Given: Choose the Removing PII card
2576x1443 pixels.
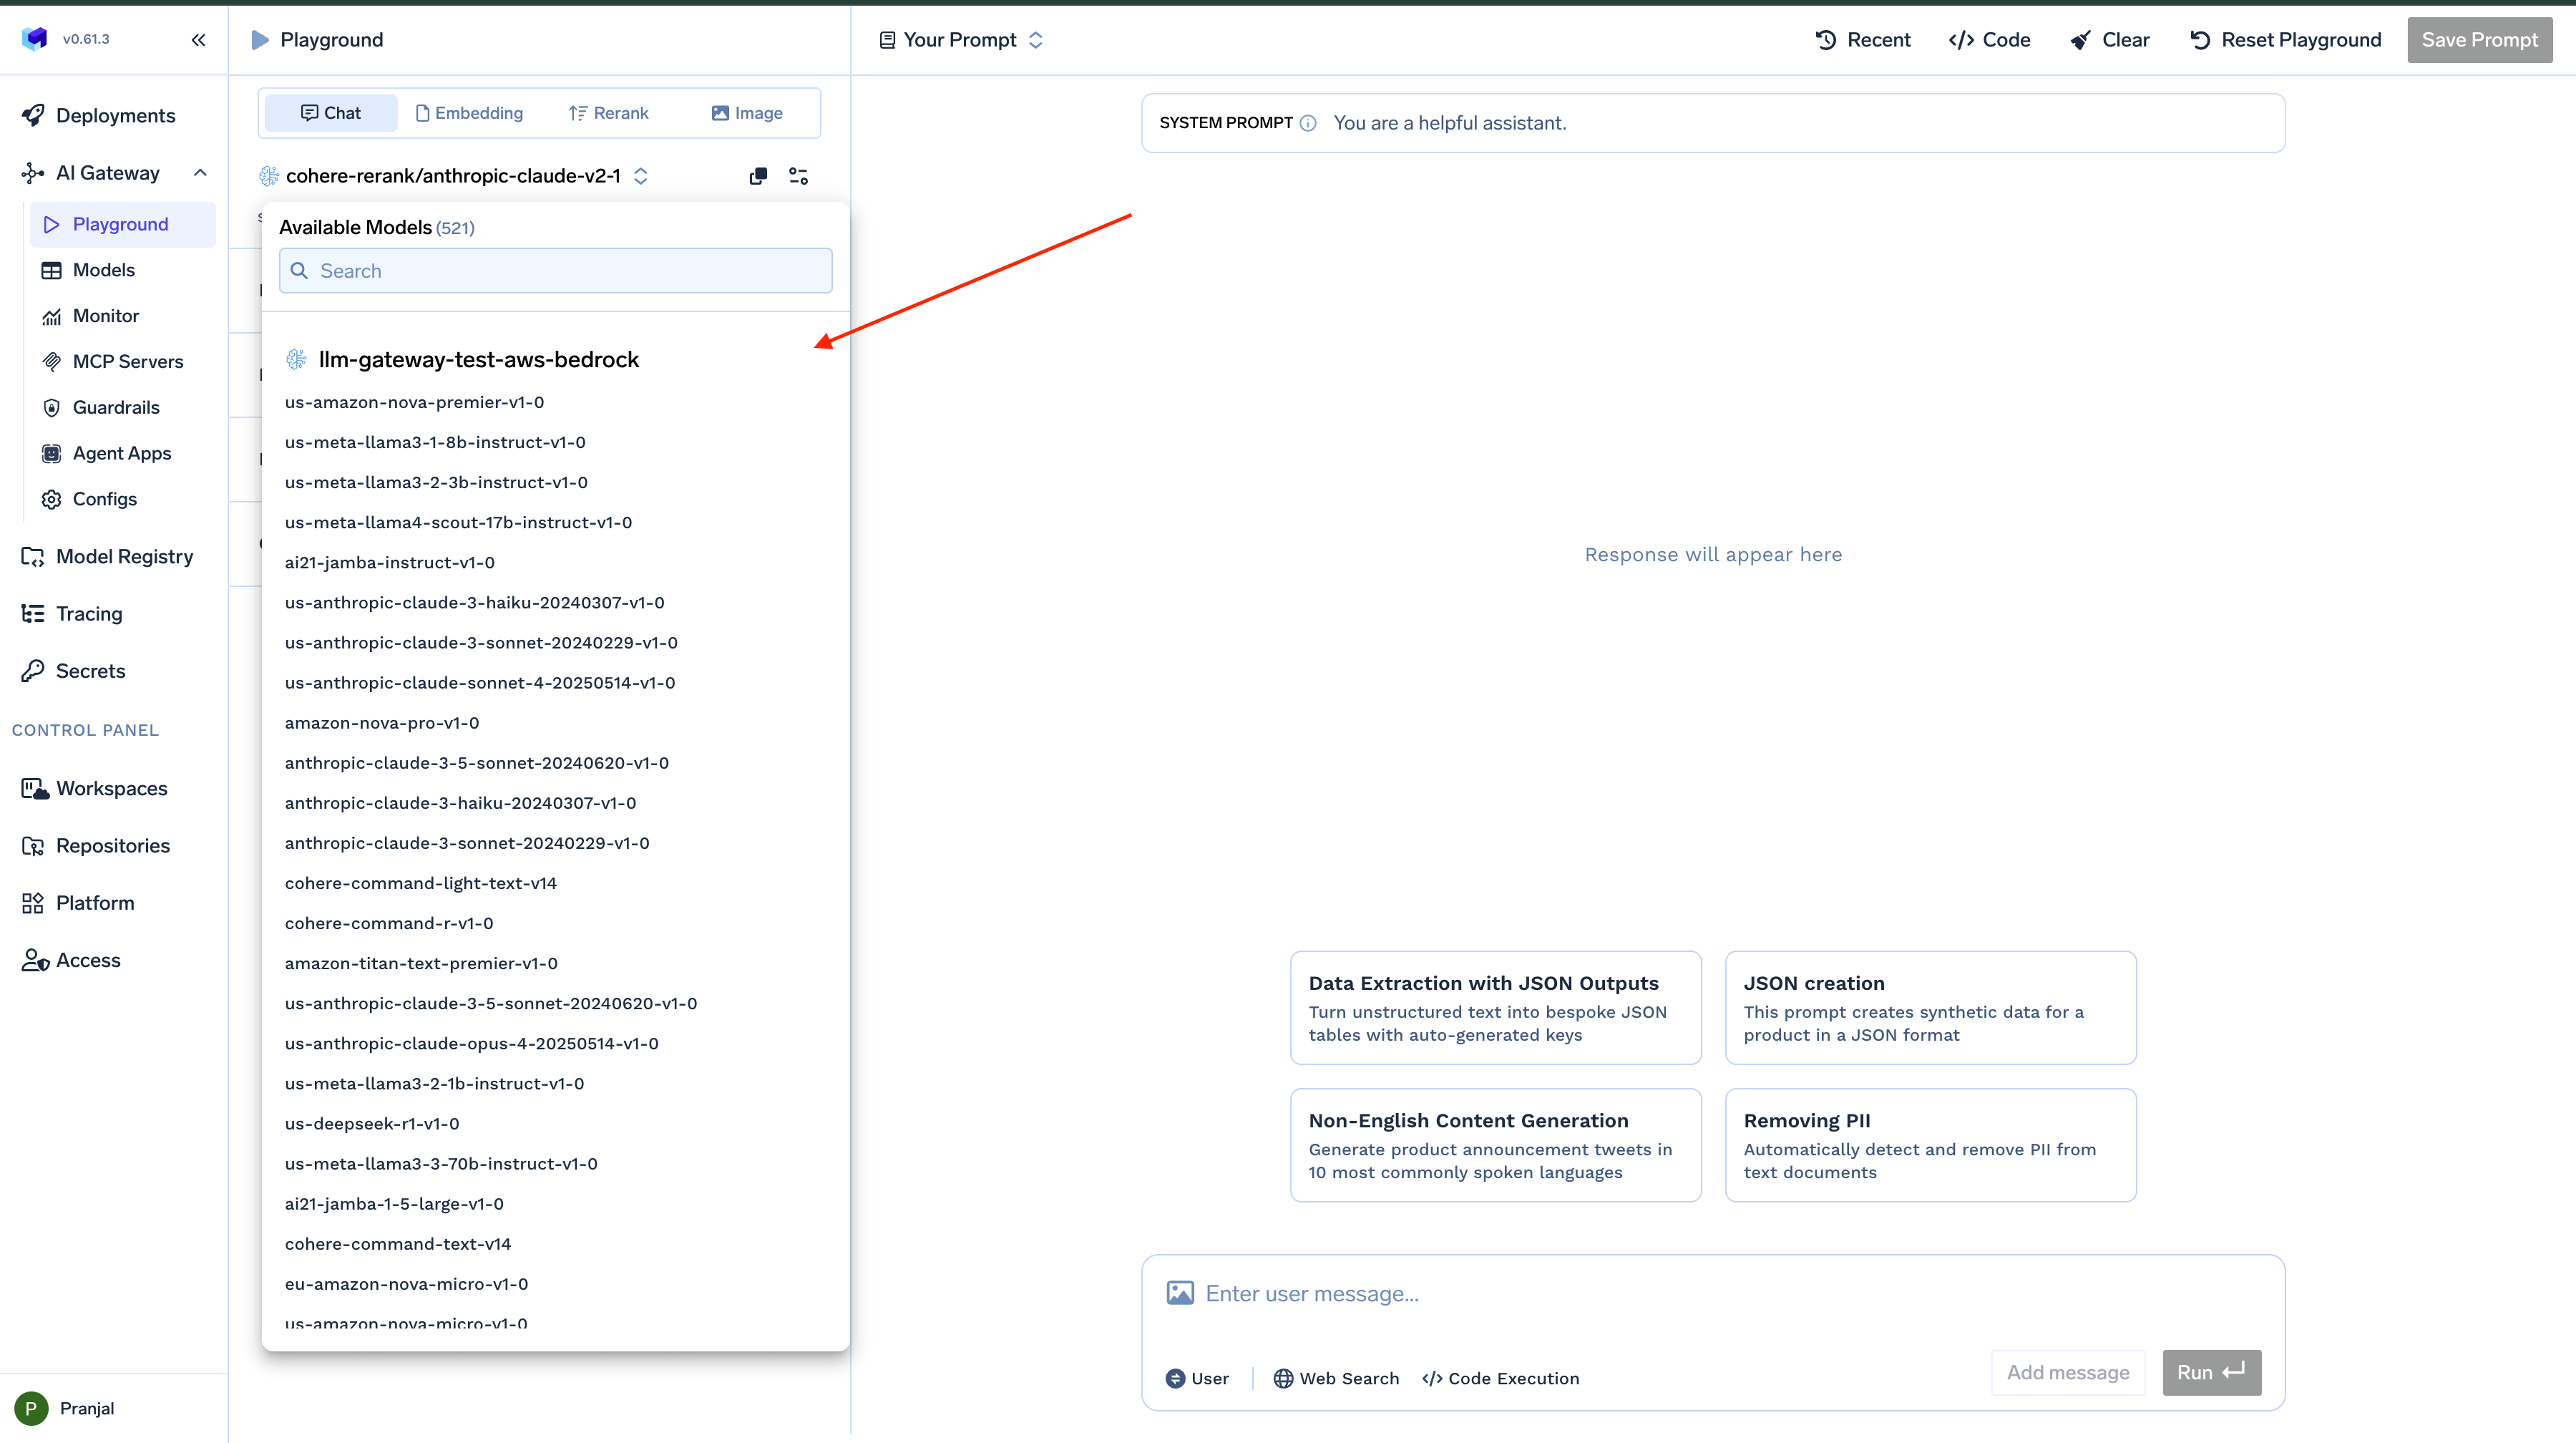Looking at the screenshot, I should pyautogui.click(x=1930, y=1145).
